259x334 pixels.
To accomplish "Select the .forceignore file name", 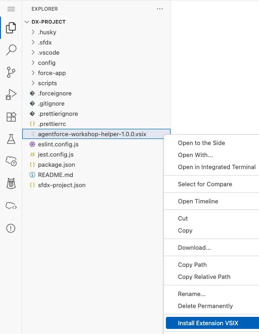I will pyautogui.click(x=55, y=93).
